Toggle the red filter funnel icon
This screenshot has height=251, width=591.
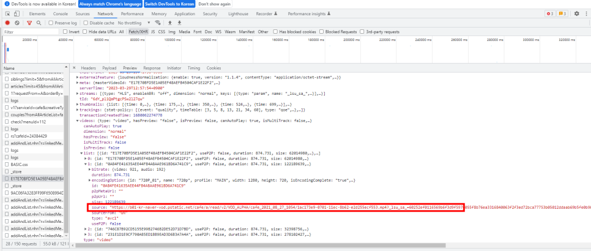(29, 23)
